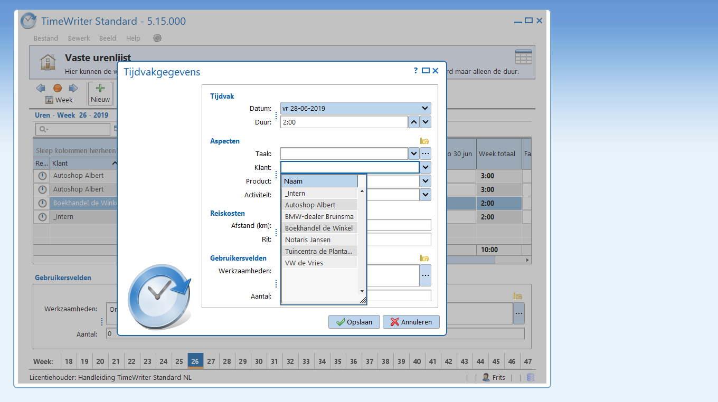Click the grid table icon in header
The width and height of the screenshot is (718, 402).
(x=523, y=57)
